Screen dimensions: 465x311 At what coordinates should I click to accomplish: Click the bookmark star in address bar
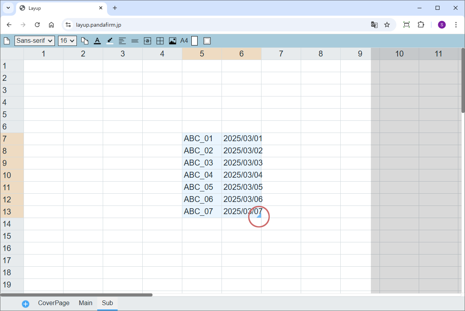tap(387, 25)
